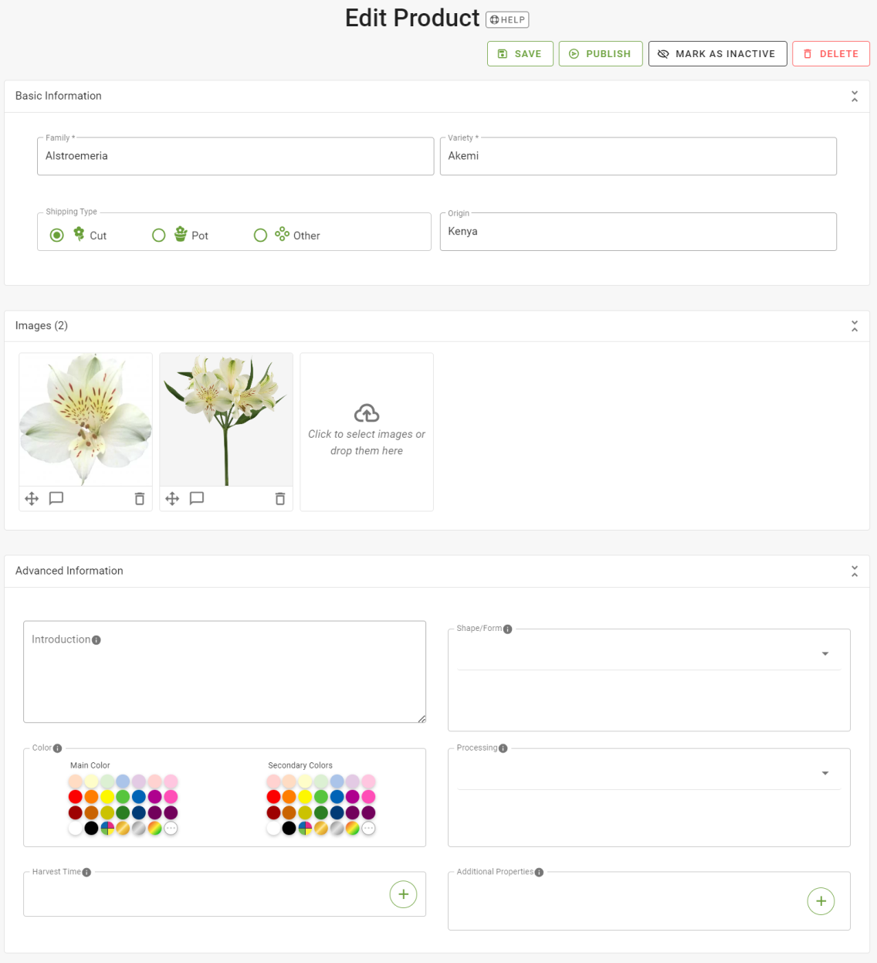Click the DELETE button
The height and width of the screenshot is (963, 877).
tap(831, 54)
